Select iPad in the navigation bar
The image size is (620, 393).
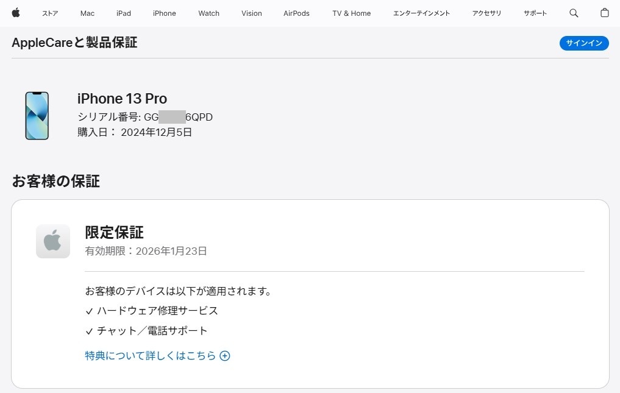coord(124,13)
